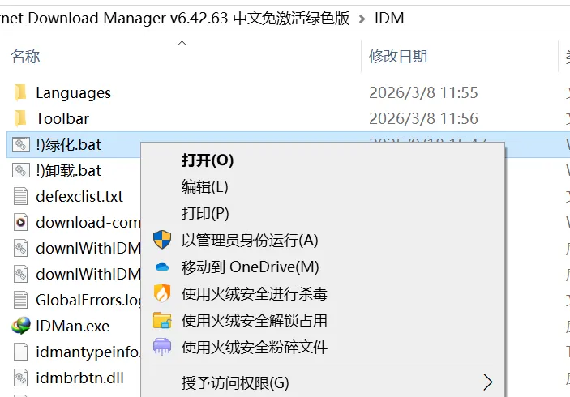The image size is (570, 397).
Task: Click the Huorong antivirus scan flame icon
Action: [x=162, y=293]
